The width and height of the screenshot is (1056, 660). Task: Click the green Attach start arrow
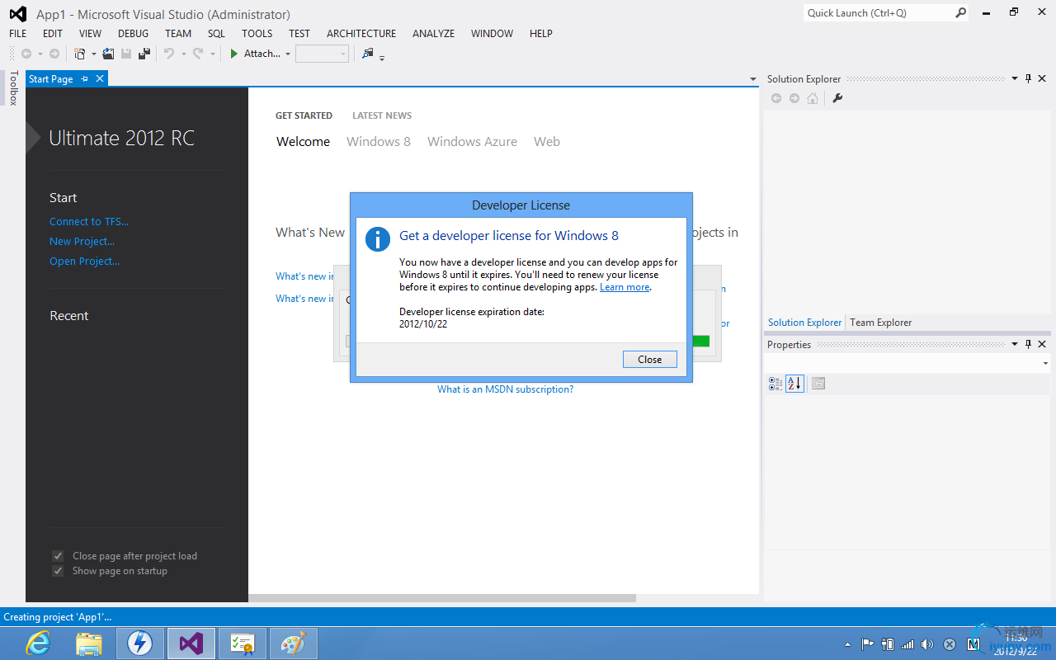click(x=234, y=54)
